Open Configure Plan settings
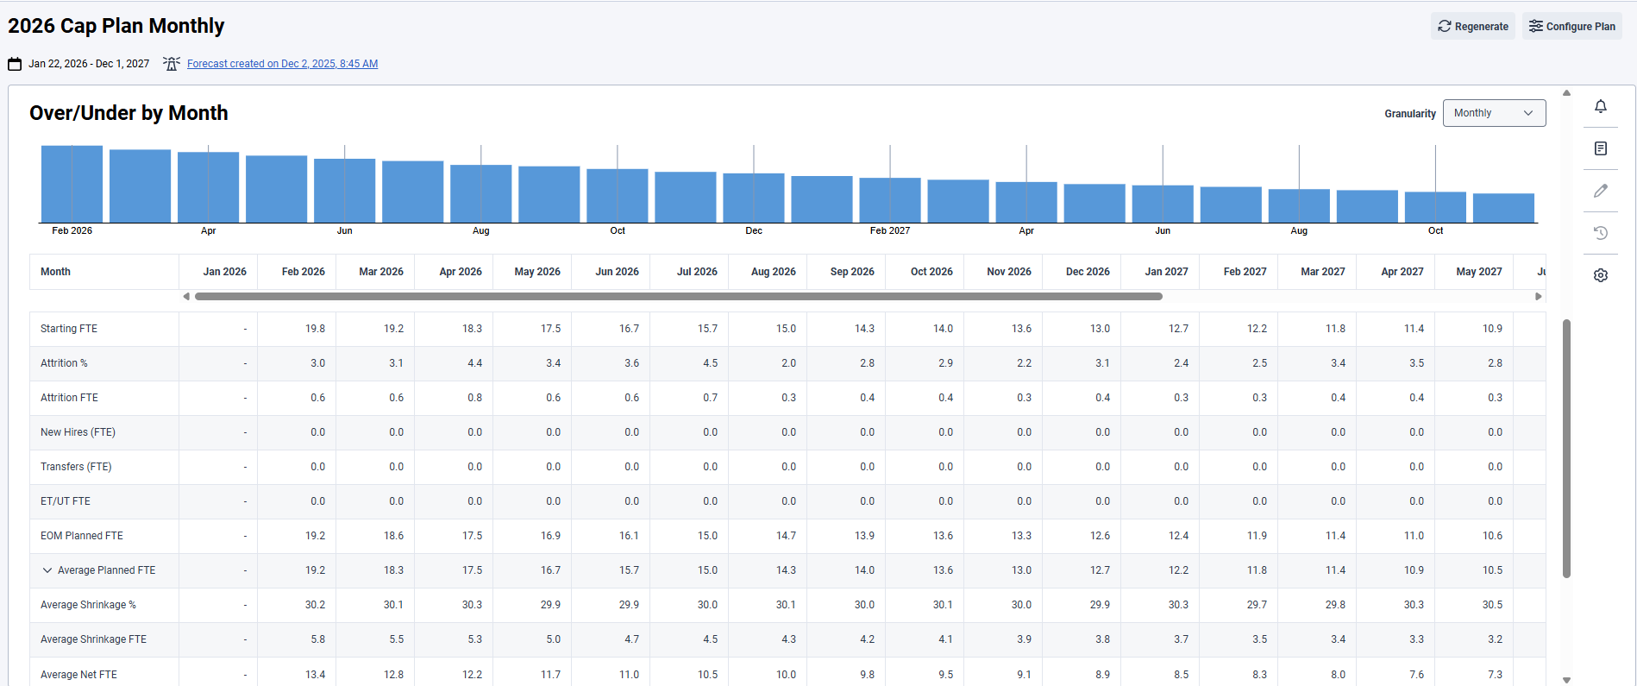 (1571, 27)
